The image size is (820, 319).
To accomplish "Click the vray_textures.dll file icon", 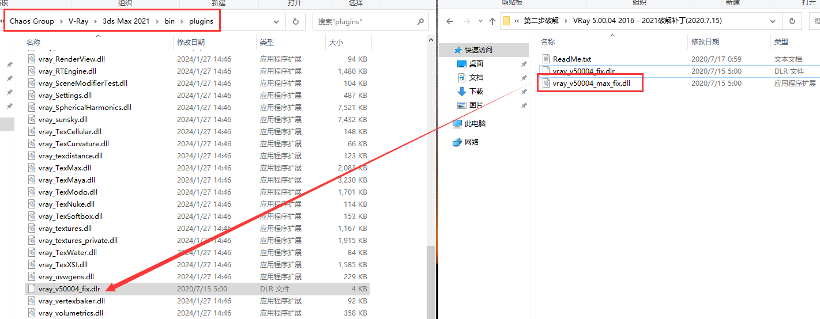I will 32,228.
